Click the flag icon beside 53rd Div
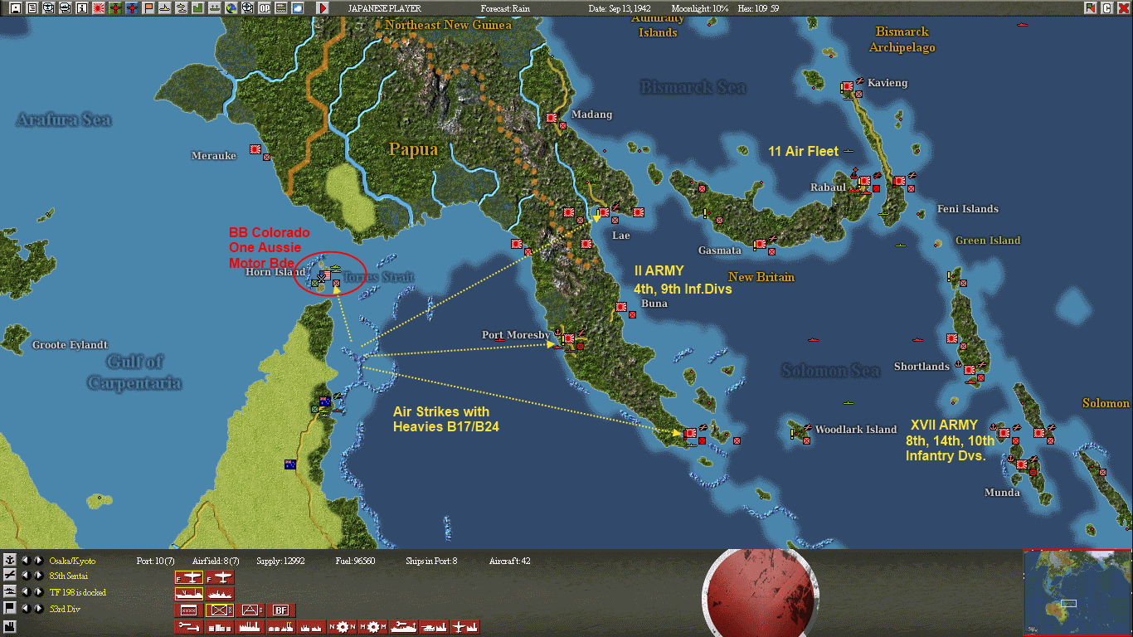The image size is (1133, 637). click(x=10, y=609)
